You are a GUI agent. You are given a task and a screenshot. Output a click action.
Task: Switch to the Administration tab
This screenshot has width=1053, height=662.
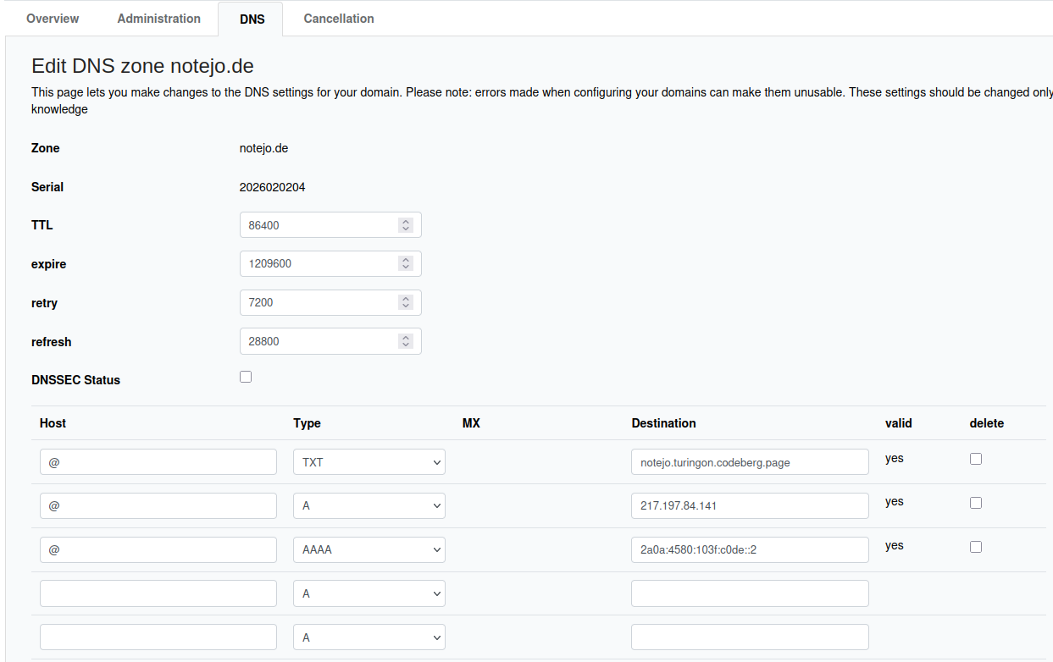tap(158, 19)
